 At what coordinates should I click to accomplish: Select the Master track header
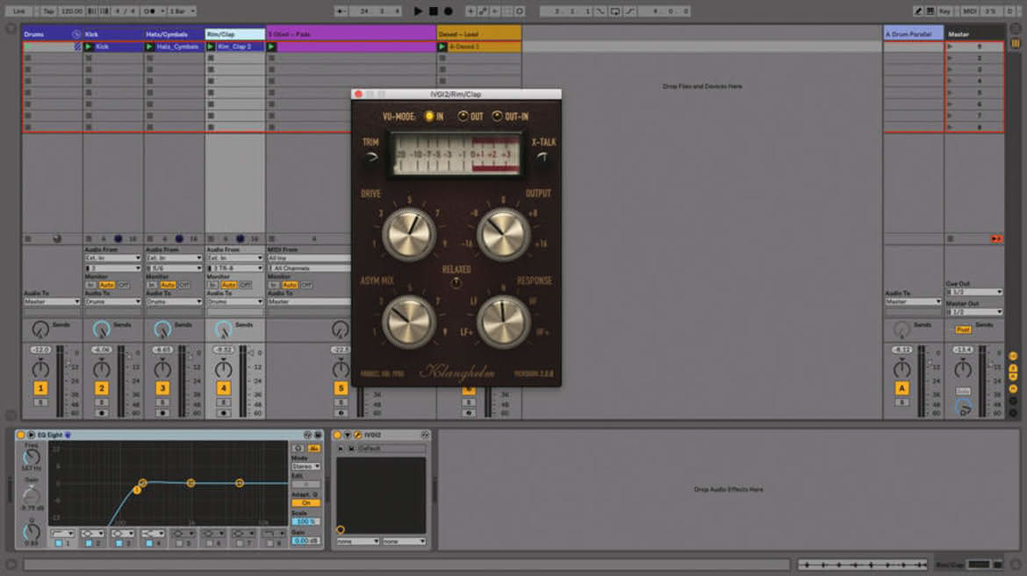pos(974,34)
